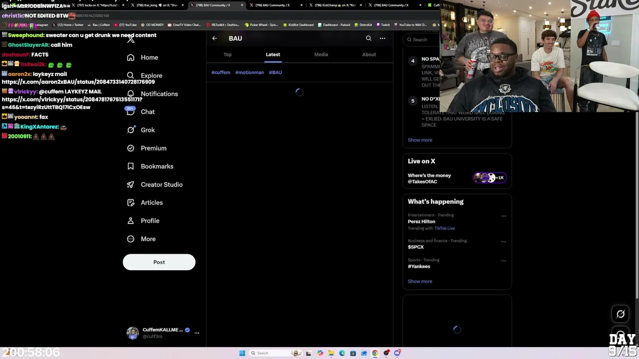Open the Perez Hilton trending topic

[x=421, y=221]
